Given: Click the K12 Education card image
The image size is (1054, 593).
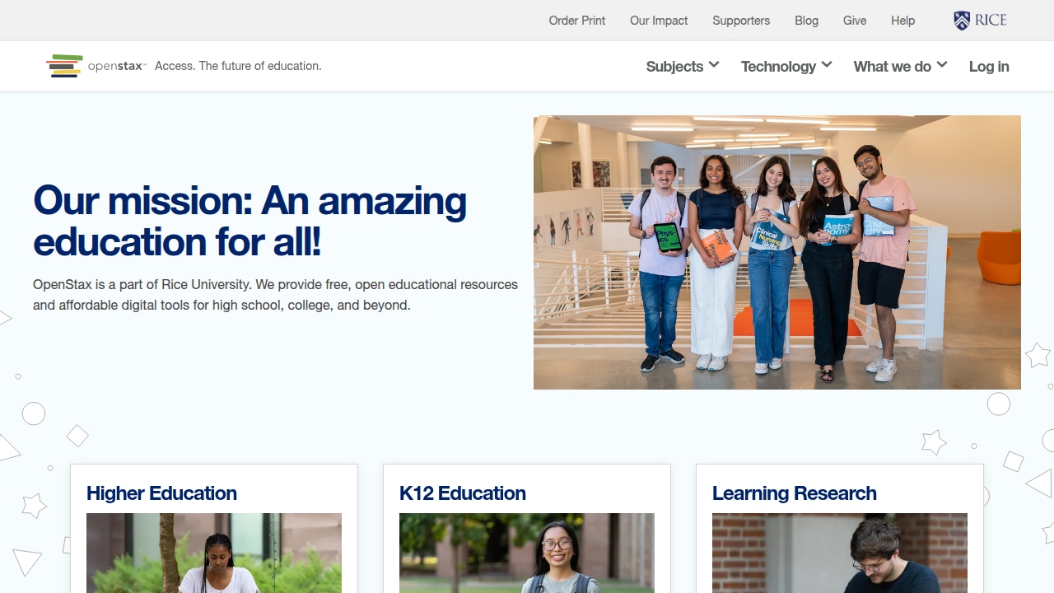Looking at the screenshot, I should point(527,553).
